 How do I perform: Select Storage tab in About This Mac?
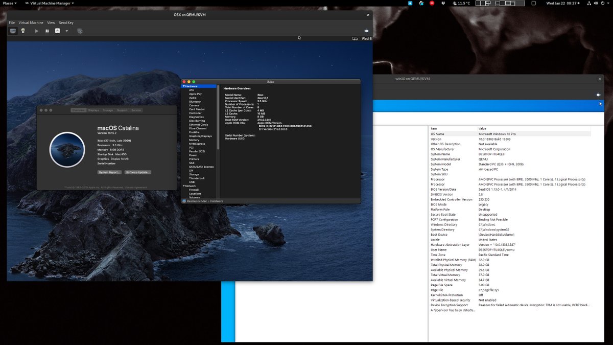[108, 110]
